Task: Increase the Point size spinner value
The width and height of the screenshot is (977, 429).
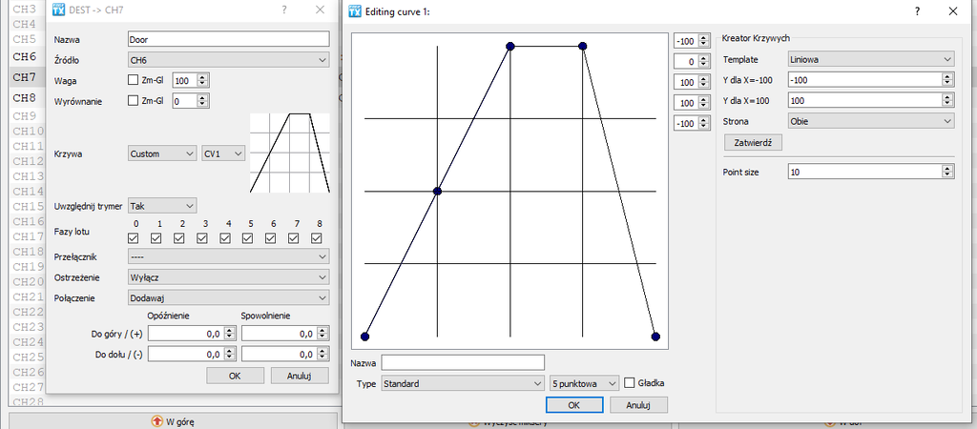Action: coord(946,168)
